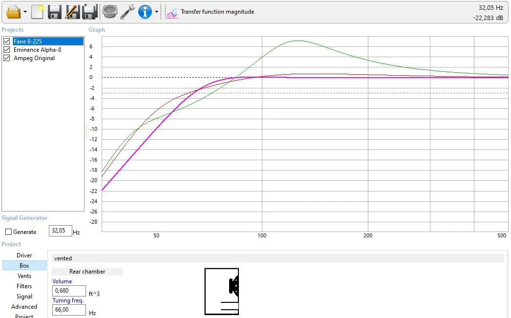Open preferences with the wrench icon
511x318 pixels.
[128, 12]
